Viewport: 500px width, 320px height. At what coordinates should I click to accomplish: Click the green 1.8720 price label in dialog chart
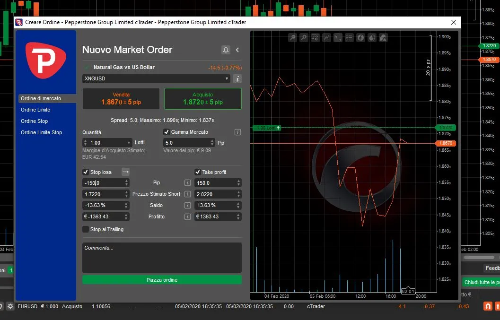(x=446, y=128)
